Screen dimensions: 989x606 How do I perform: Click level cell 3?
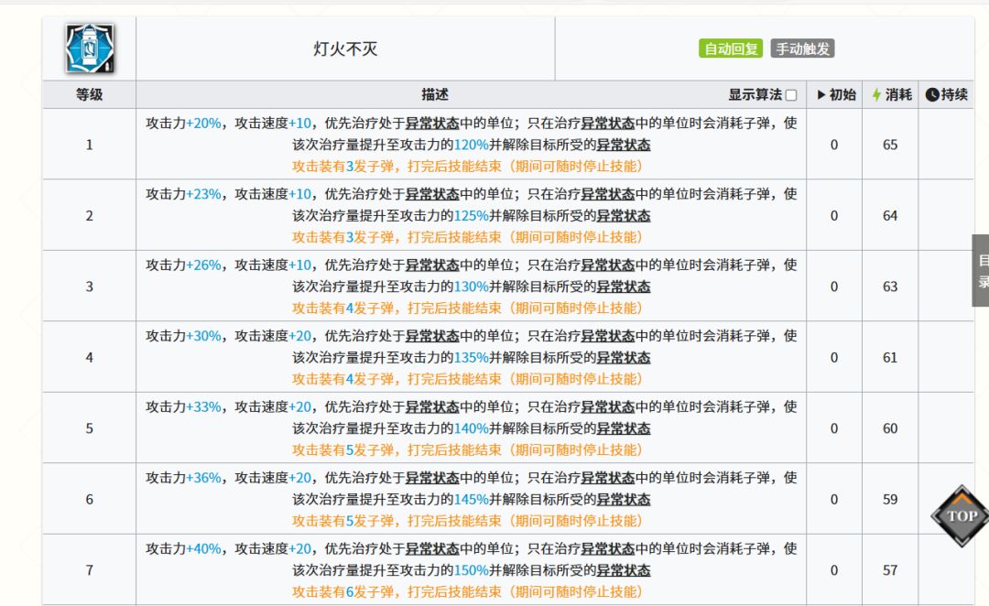(89, 287)
